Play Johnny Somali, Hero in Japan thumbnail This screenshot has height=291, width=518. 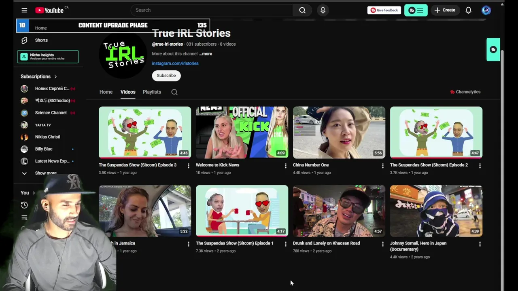click(x=436, y=211)
